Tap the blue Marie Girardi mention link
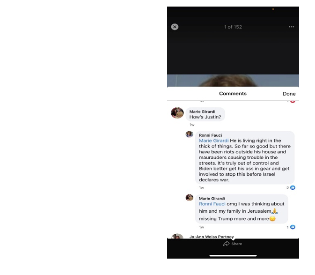The image size is (315, 275). point(213,141)
